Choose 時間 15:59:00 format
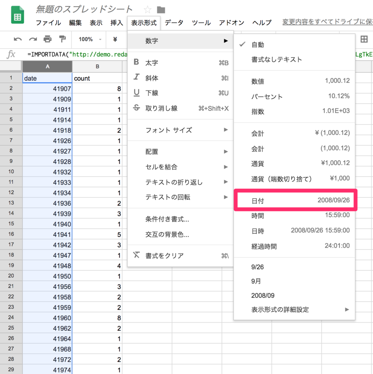Viewport: 373px width, 374px height. pos(294,215)
